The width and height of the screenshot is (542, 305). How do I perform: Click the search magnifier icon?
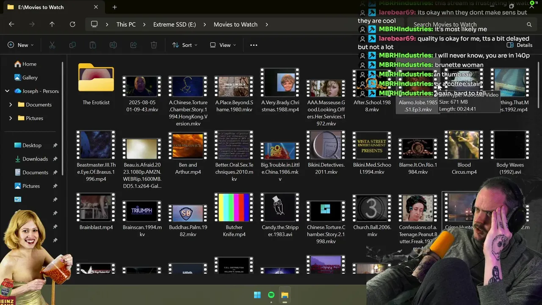click(529, 25)
